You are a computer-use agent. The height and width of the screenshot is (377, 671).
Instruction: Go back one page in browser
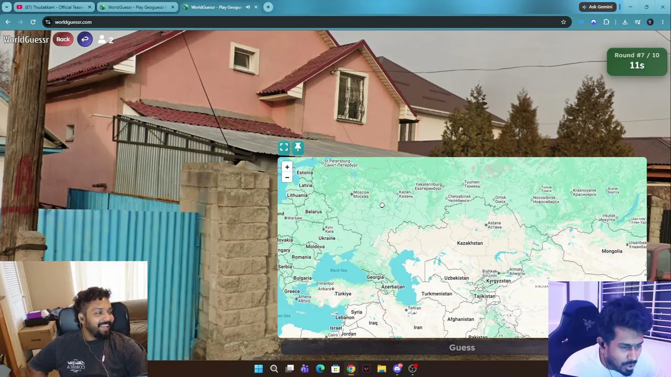pyautogui.click(x=8, y=22)
